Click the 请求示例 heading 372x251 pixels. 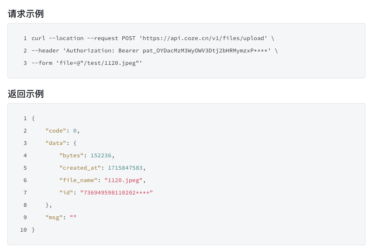[26, 14]
